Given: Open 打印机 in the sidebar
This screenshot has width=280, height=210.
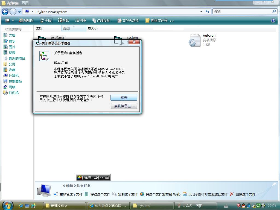Looking at the screenshot, I should coord(11,93).
